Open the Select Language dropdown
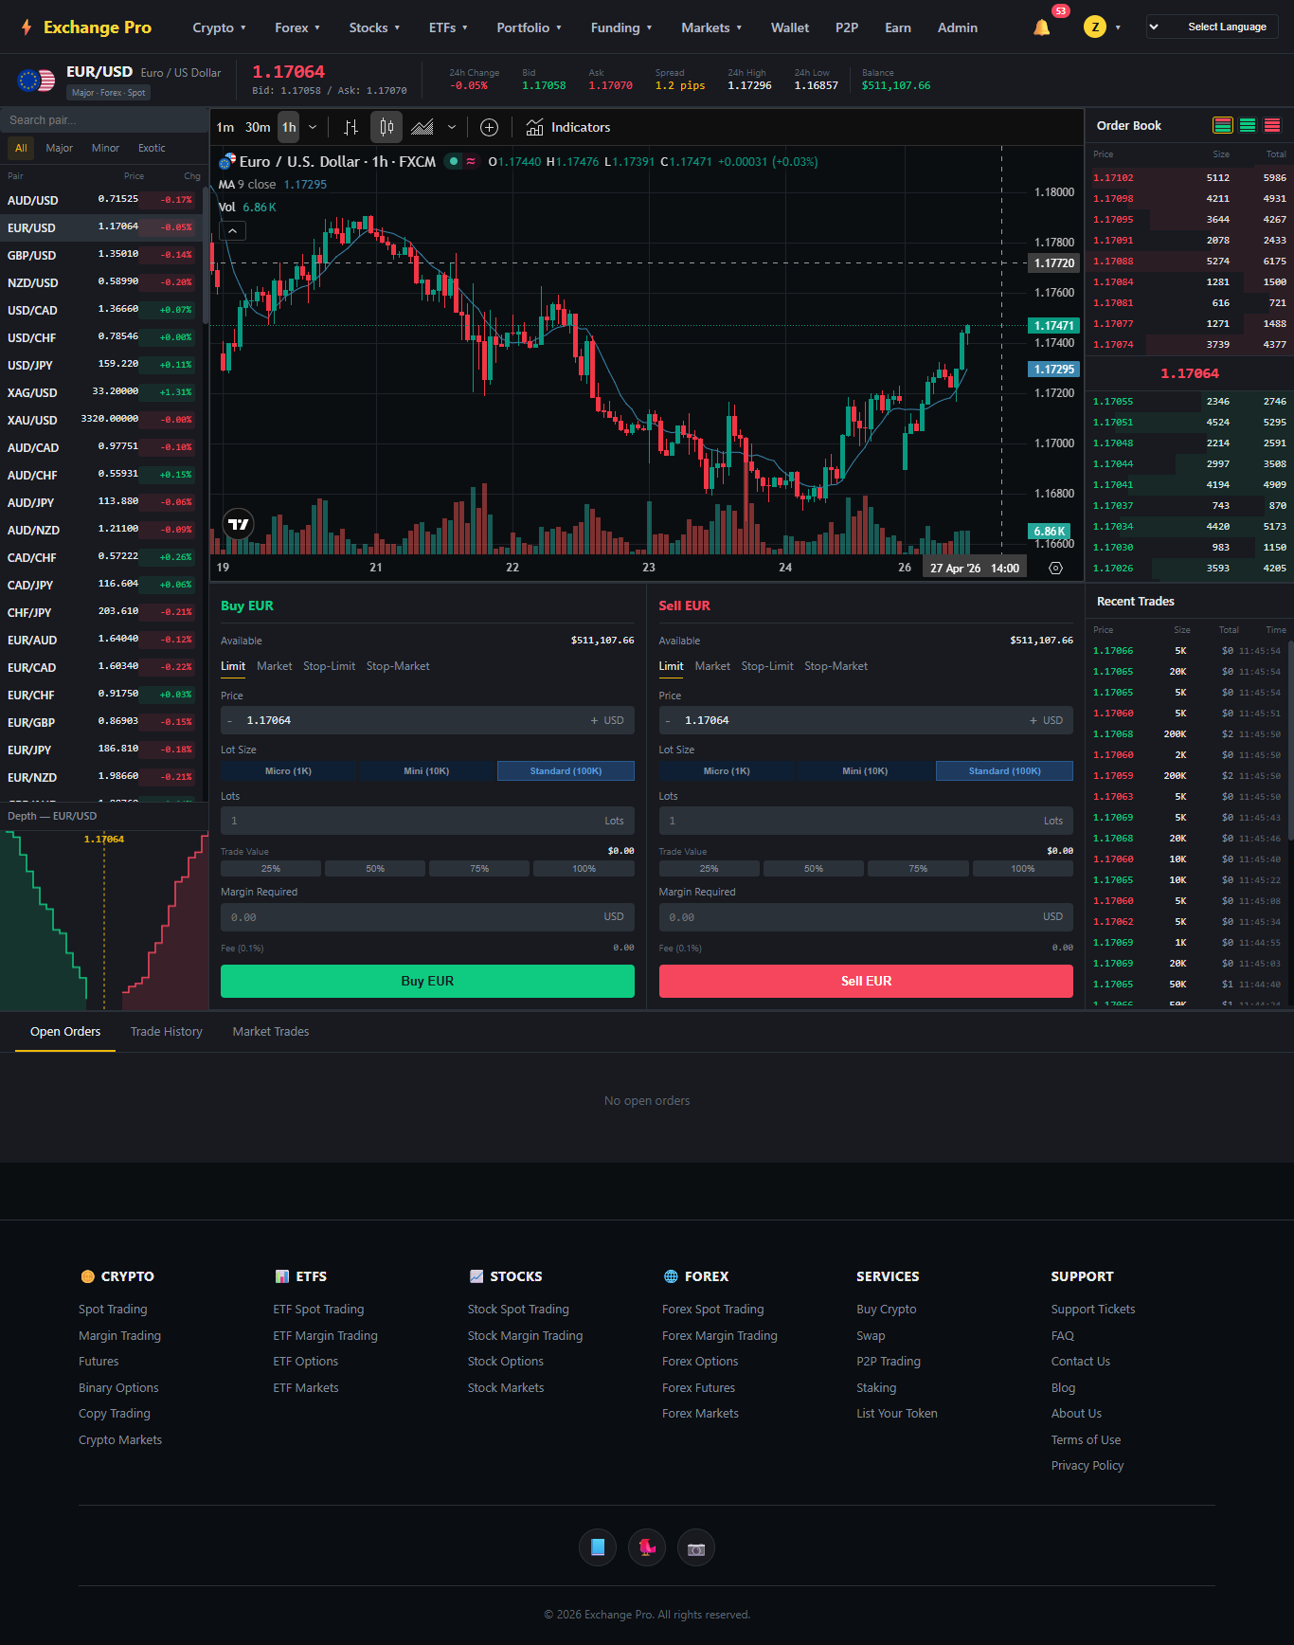 1213,27
